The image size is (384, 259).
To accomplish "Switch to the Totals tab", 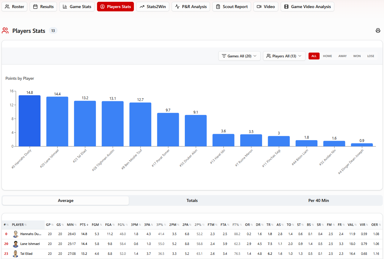I will click(192, 200).
